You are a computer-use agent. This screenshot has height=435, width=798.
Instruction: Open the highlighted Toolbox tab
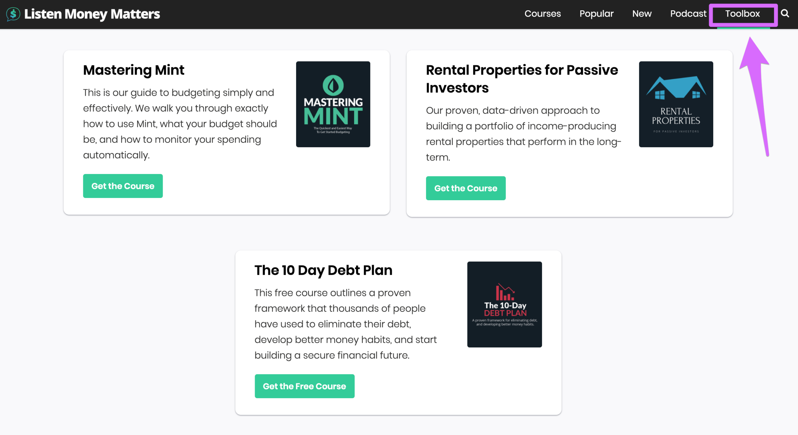pyautogui.click(x=743, y=14)
